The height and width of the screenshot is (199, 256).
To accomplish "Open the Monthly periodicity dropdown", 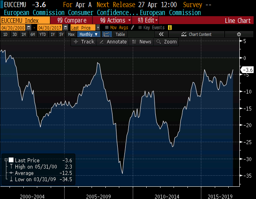I will point(88,34).
